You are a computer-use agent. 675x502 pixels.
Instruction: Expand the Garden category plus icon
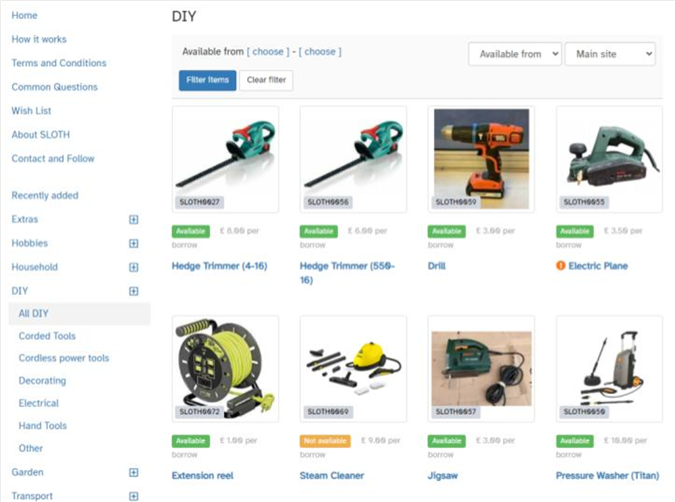pyautogui.click(x=134, y=472)
